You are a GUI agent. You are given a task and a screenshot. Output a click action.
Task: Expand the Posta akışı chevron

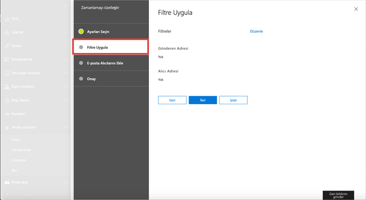(x=66, y=182)
